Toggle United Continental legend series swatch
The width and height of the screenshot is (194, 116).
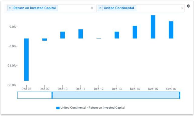point(58,108)
